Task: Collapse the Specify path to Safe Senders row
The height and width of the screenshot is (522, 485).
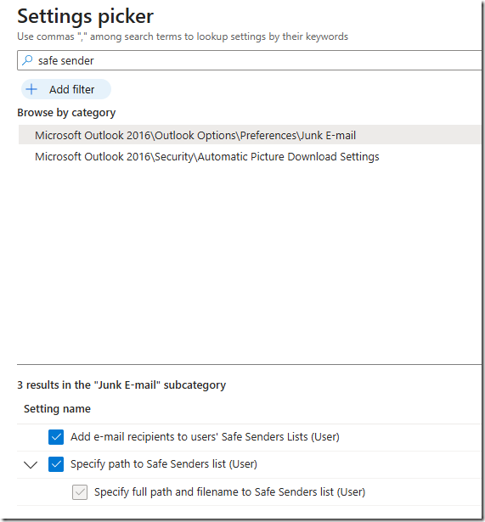Action: 31,464
